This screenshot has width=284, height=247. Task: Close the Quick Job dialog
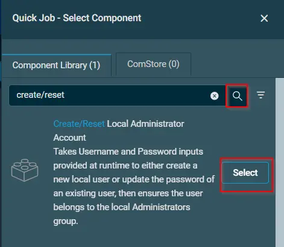coord(264,18)
